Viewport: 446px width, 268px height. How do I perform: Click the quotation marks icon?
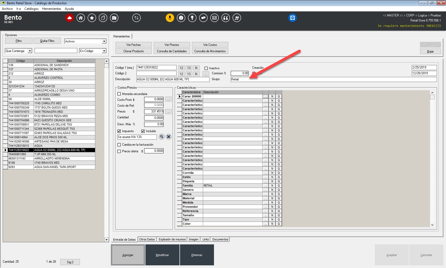(226, 18)
